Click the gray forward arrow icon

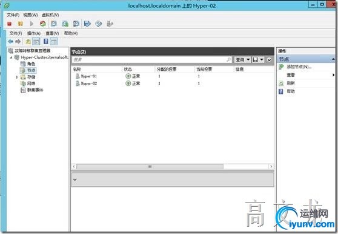click(18, 41)
